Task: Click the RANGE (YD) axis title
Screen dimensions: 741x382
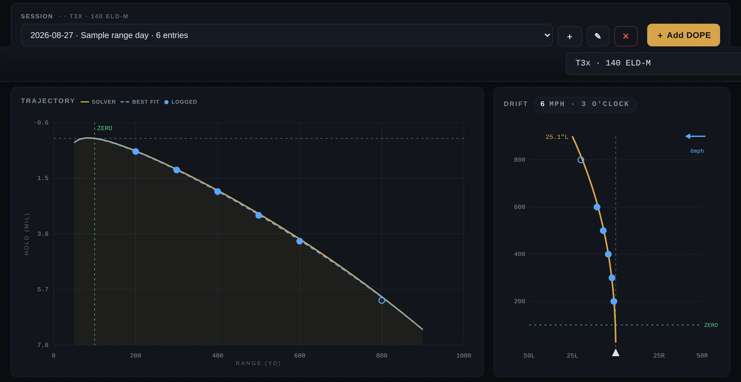Action: tap(259, 363)
